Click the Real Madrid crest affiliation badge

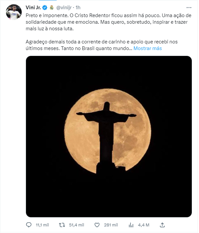[52, 8]
